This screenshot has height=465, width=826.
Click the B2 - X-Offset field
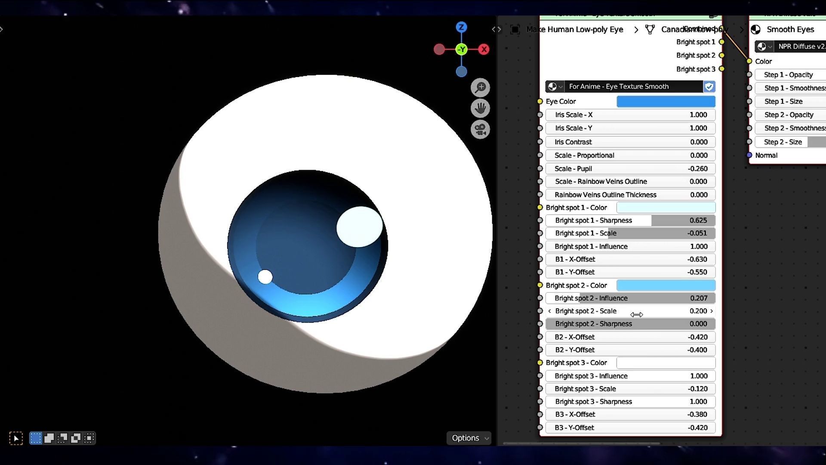pyautogui.click(x=631, y=337)
